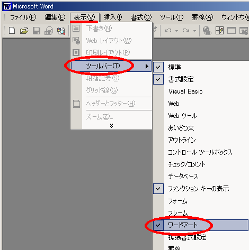Click the Undo arrow icon

(x=168, y=31)
